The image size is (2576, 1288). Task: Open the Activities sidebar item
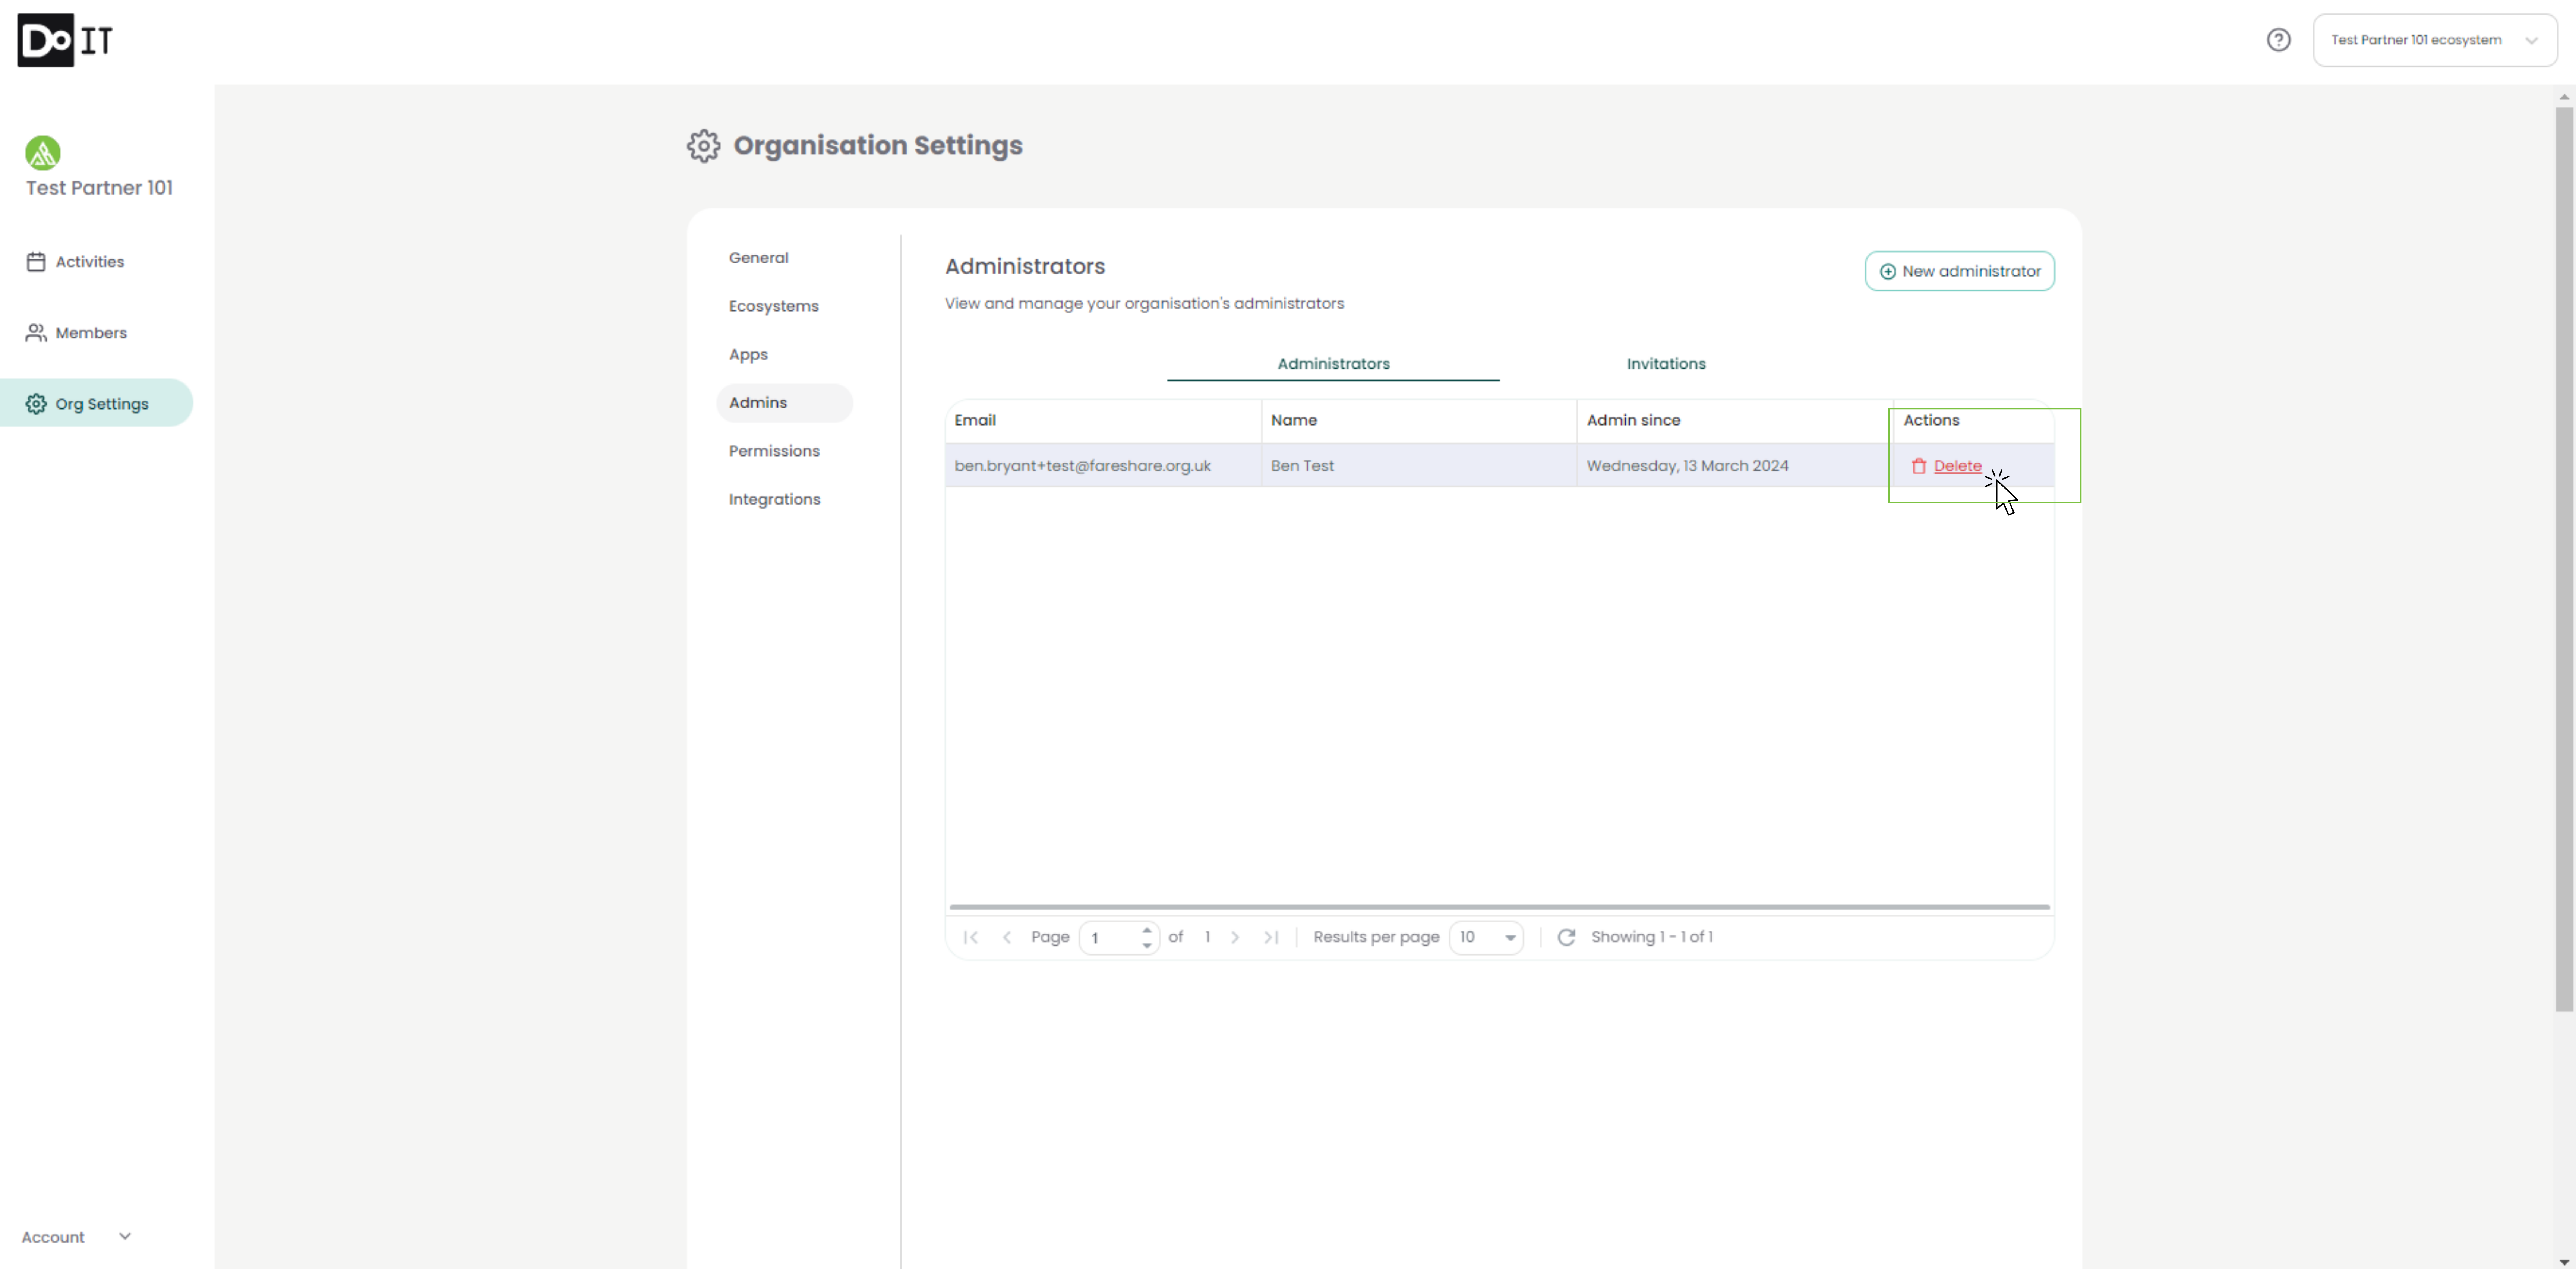click(89, 262)
